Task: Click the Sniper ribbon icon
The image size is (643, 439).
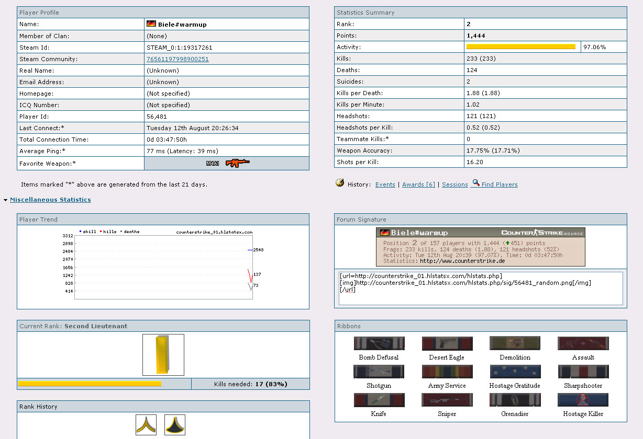Action: pos(447,400)
